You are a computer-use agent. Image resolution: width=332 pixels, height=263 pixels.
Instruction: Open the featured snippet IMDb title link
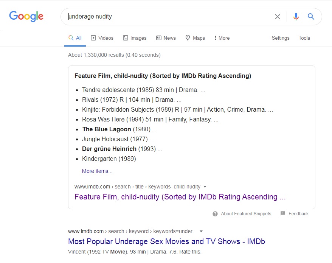point(180,197)
